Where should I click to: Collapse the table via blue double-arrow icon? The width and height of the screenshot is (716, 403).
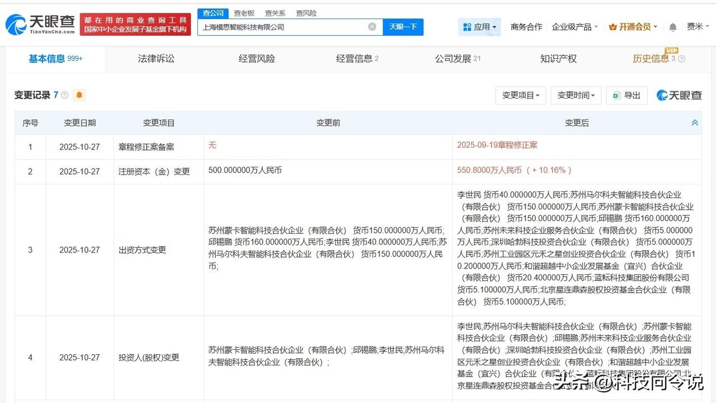(x=694, y=122)
